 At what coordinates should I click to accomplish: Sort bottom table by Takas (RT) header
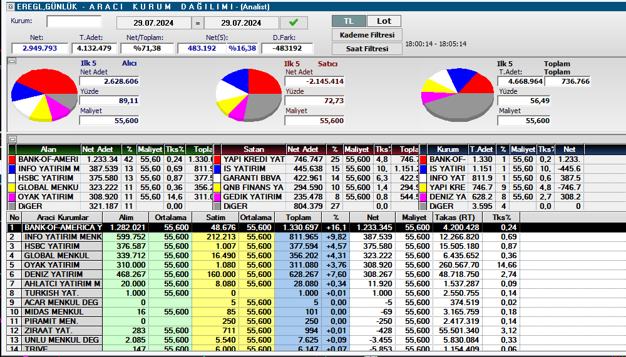(458, 218)
